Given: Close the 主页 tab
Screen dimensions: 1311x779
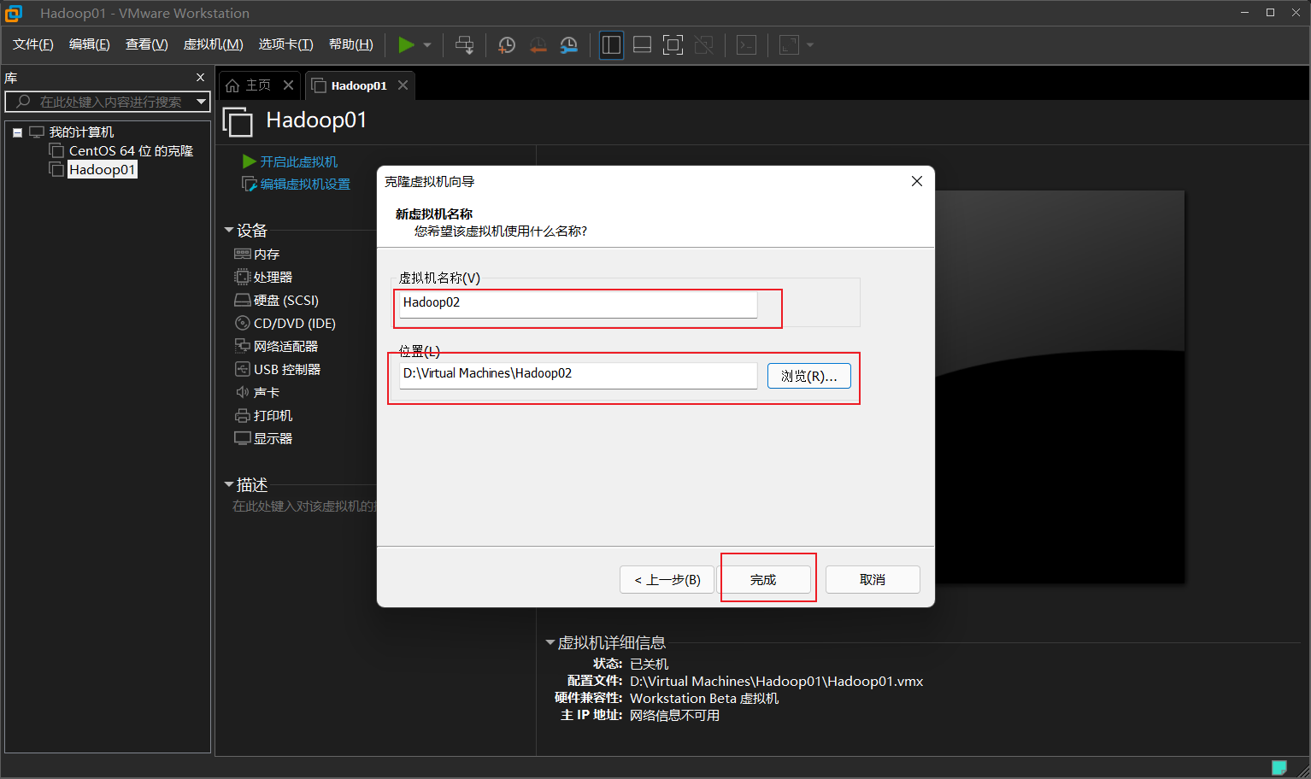Looking at the screenshot, I should [289, 85].
